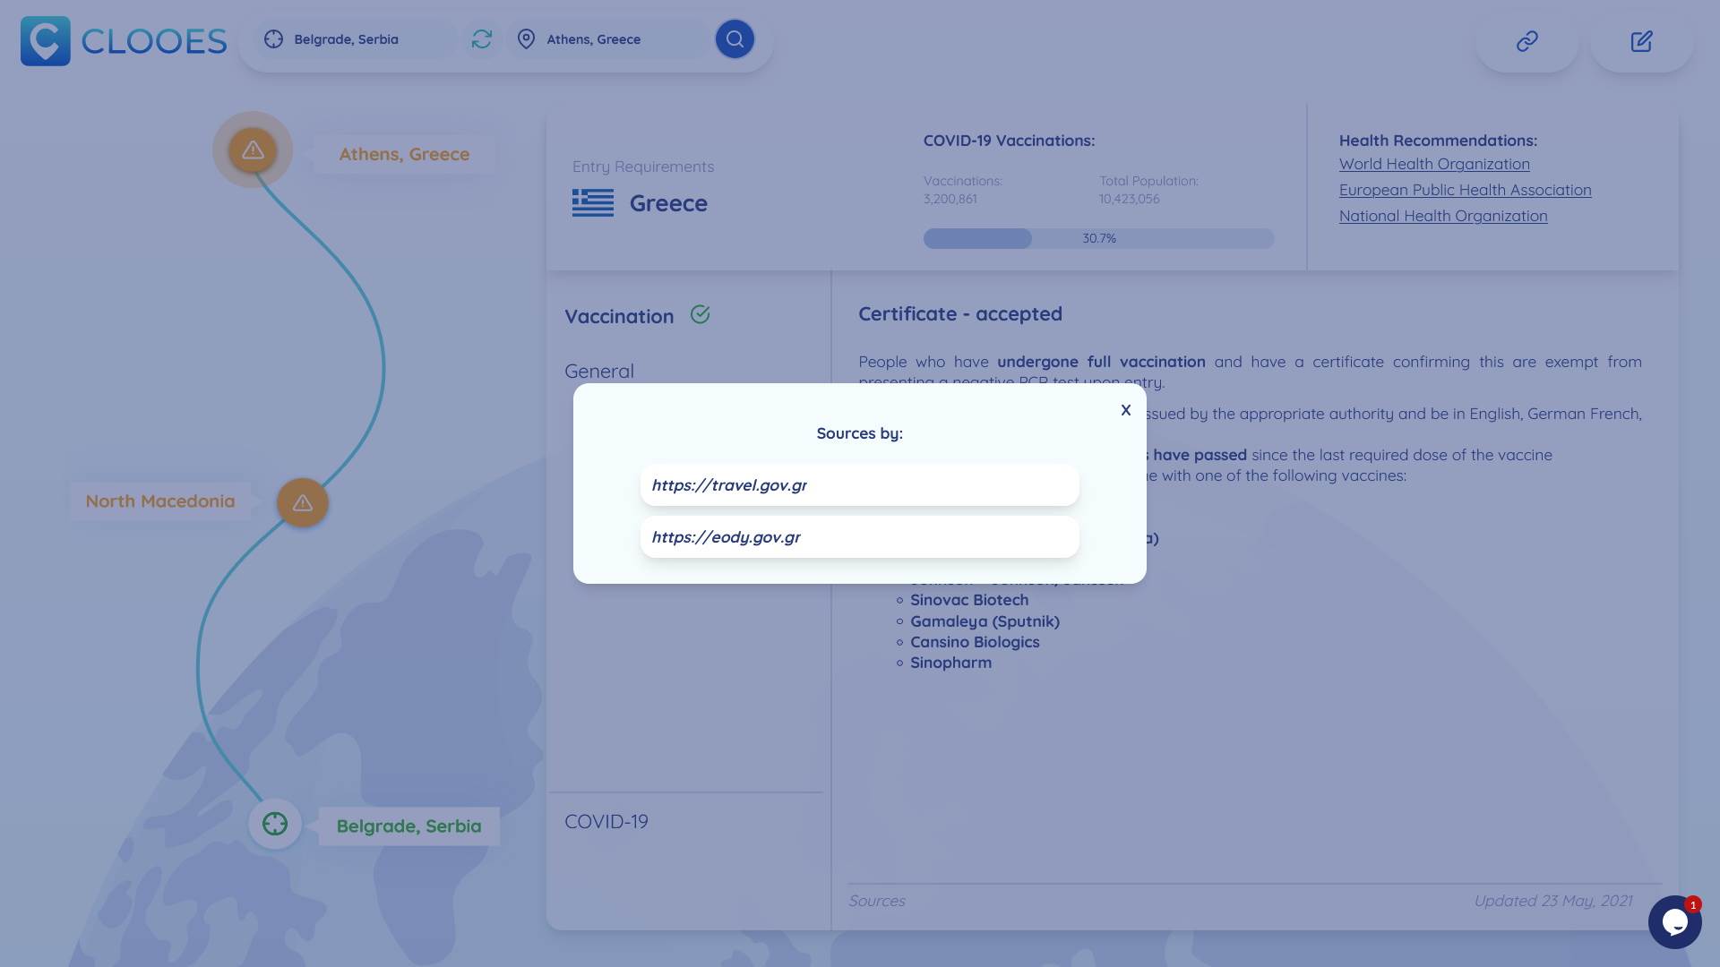Image resolution: width=1720 pixels, height=967 pixels.
Task: Click the Clooes logo icon
Action: pyautogui.click(x=45, y=41)
